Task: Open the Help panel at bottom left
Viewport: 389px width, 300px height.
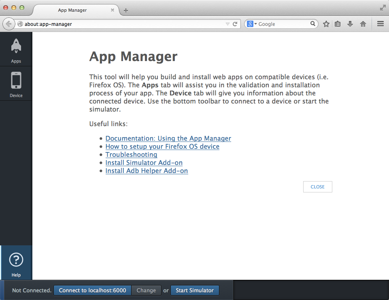Action: pos(16,262)
